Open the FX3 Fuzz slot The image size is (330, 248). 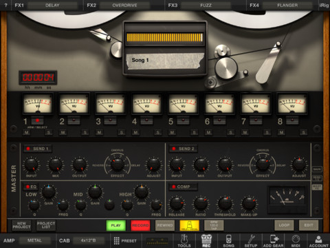click(206, 6)
